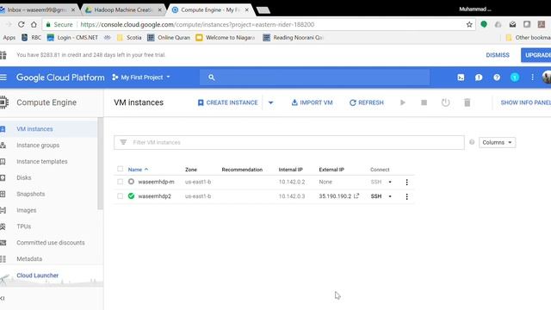Expand SSH options for waseemhdp-m

[390, 182]
